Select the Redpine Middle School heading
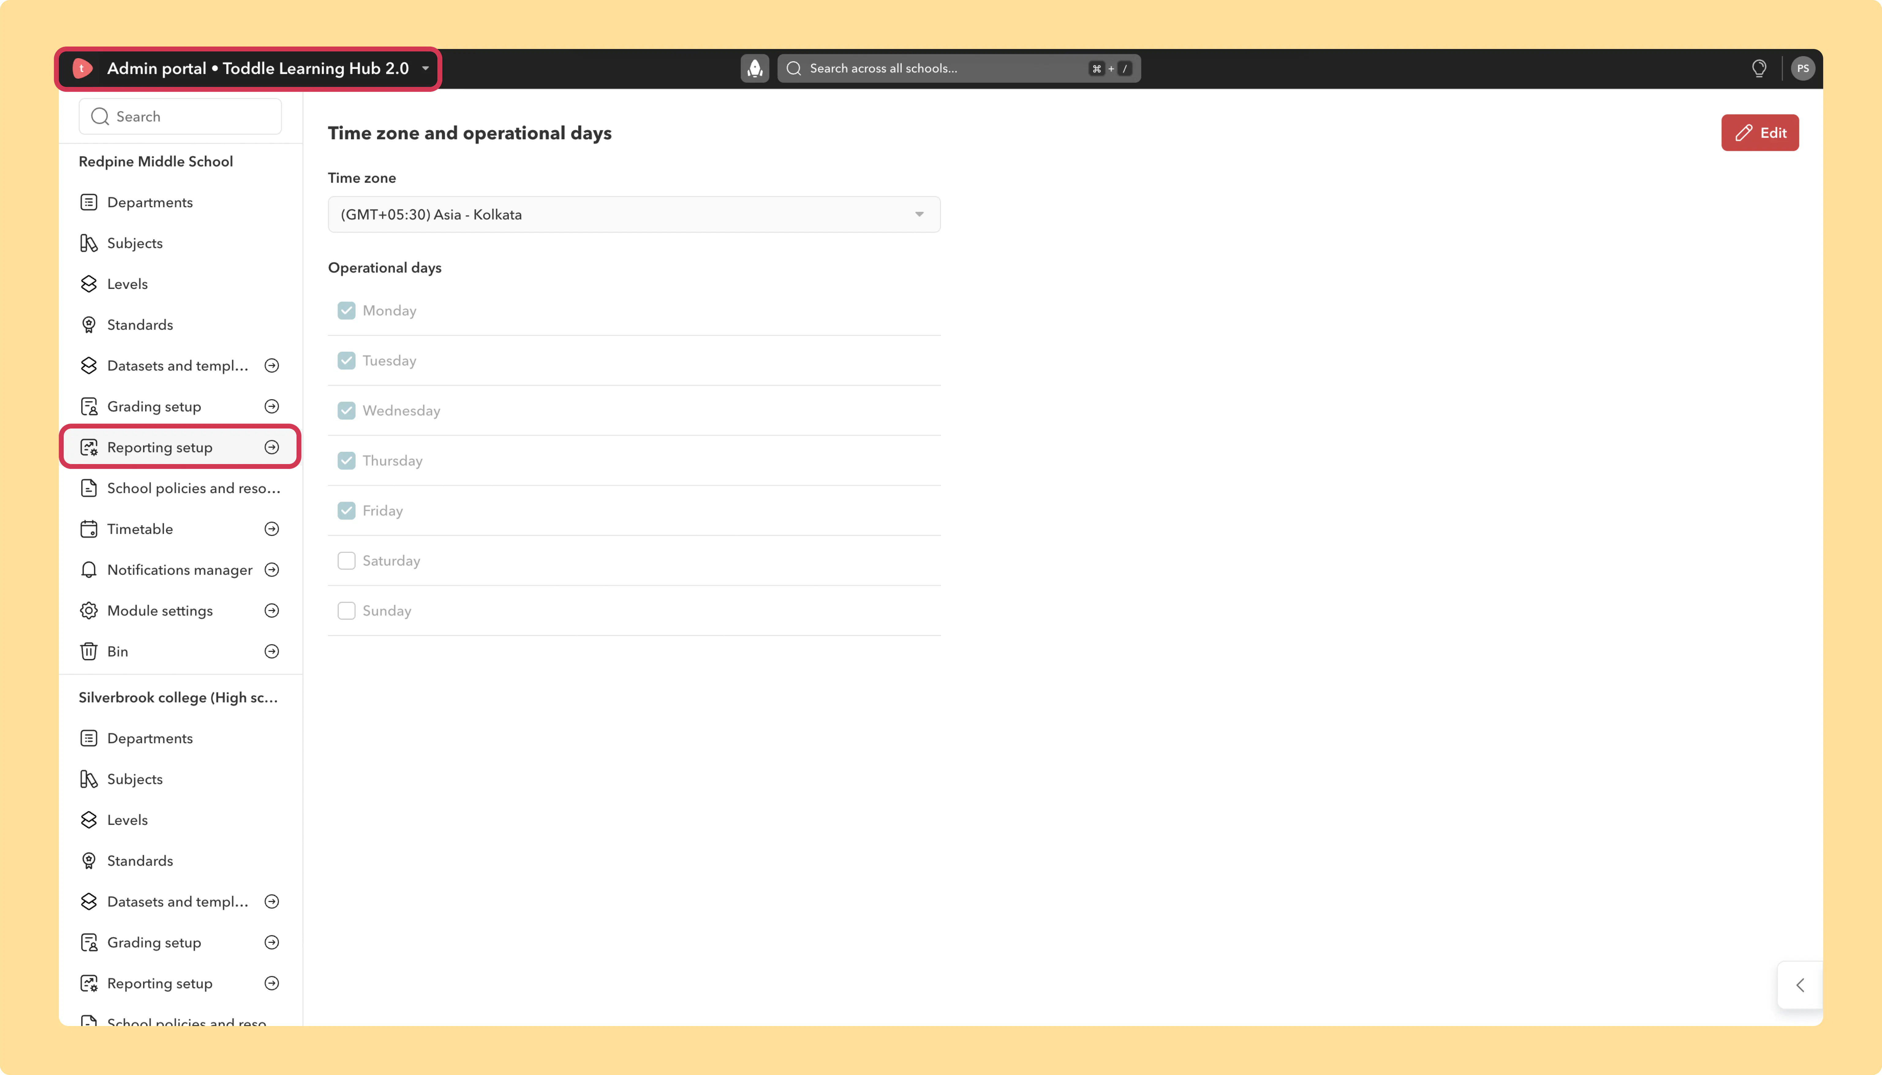Viewport: 1882px width, 1075px height. 156,162
